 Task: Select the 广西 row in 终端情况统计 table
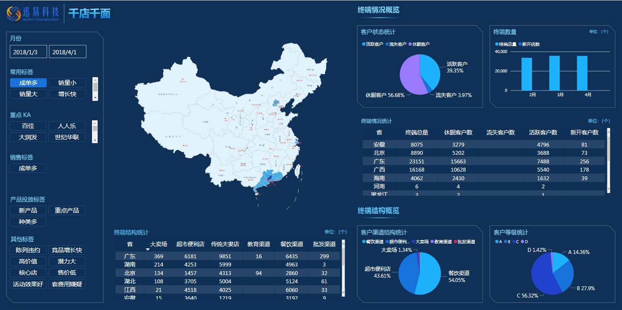coord(484,169)
